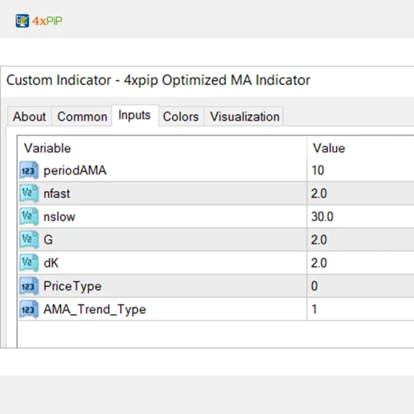
Task: Click the integer icon beside PriceType
Action: [29, 286]
